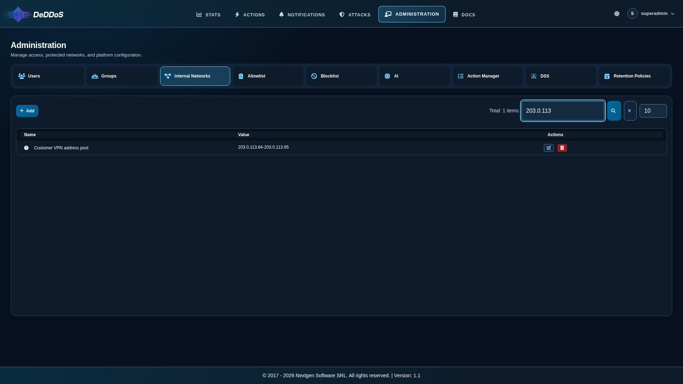Click the question mark icon beside Customer VPN
This screenshot has height=384, width=683.
point(26,148)
